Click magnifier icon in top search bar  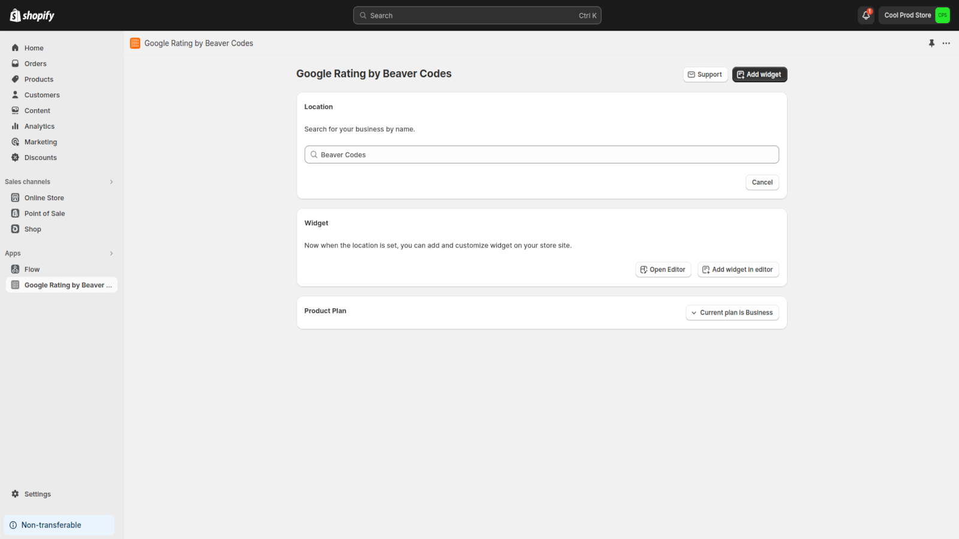click(363, 16)
